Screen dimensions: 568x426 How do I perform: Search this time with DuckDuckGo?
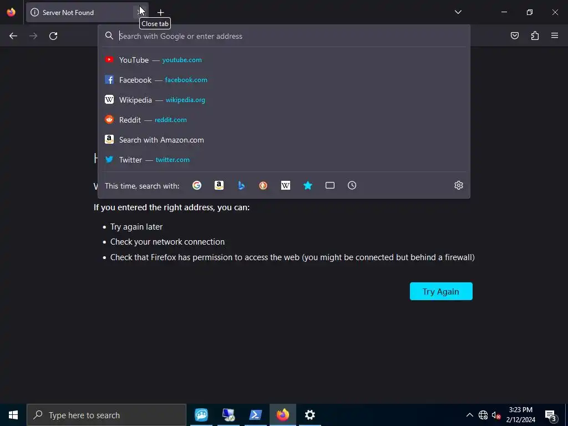(x=263, y=185)
